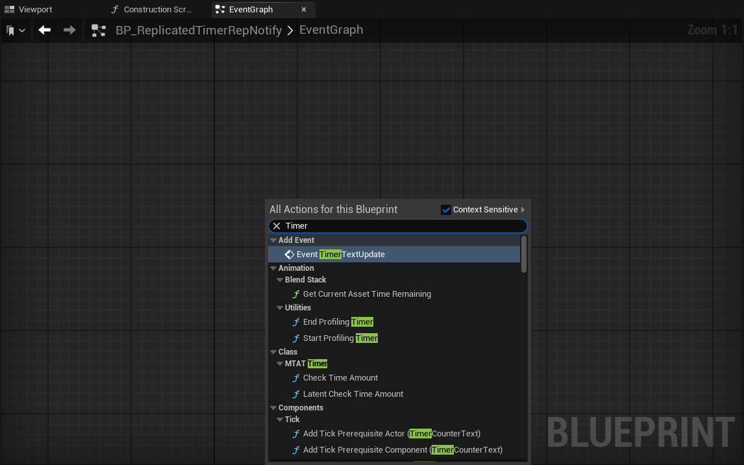744x465 pixels.
Task: Click the EventGraph tab graph icon
Action: (x=219, y=10)
